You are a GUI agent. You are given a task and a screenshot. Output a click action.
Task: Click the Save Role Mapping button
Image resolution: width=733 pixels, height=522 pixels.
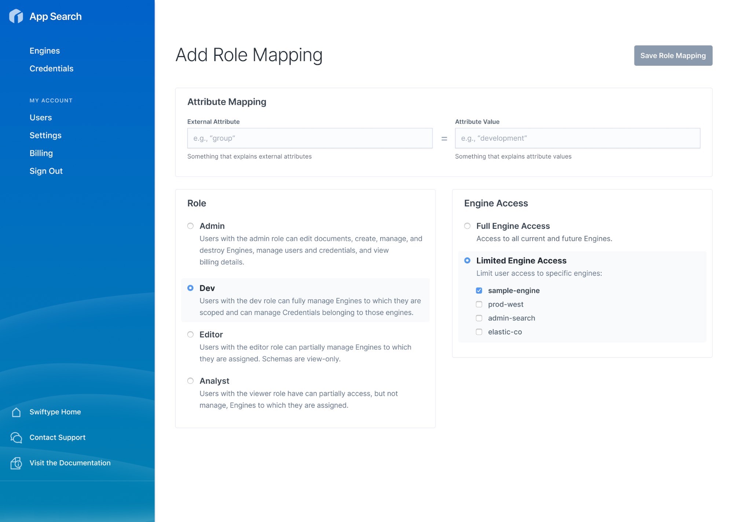click(x=673, y=55)
